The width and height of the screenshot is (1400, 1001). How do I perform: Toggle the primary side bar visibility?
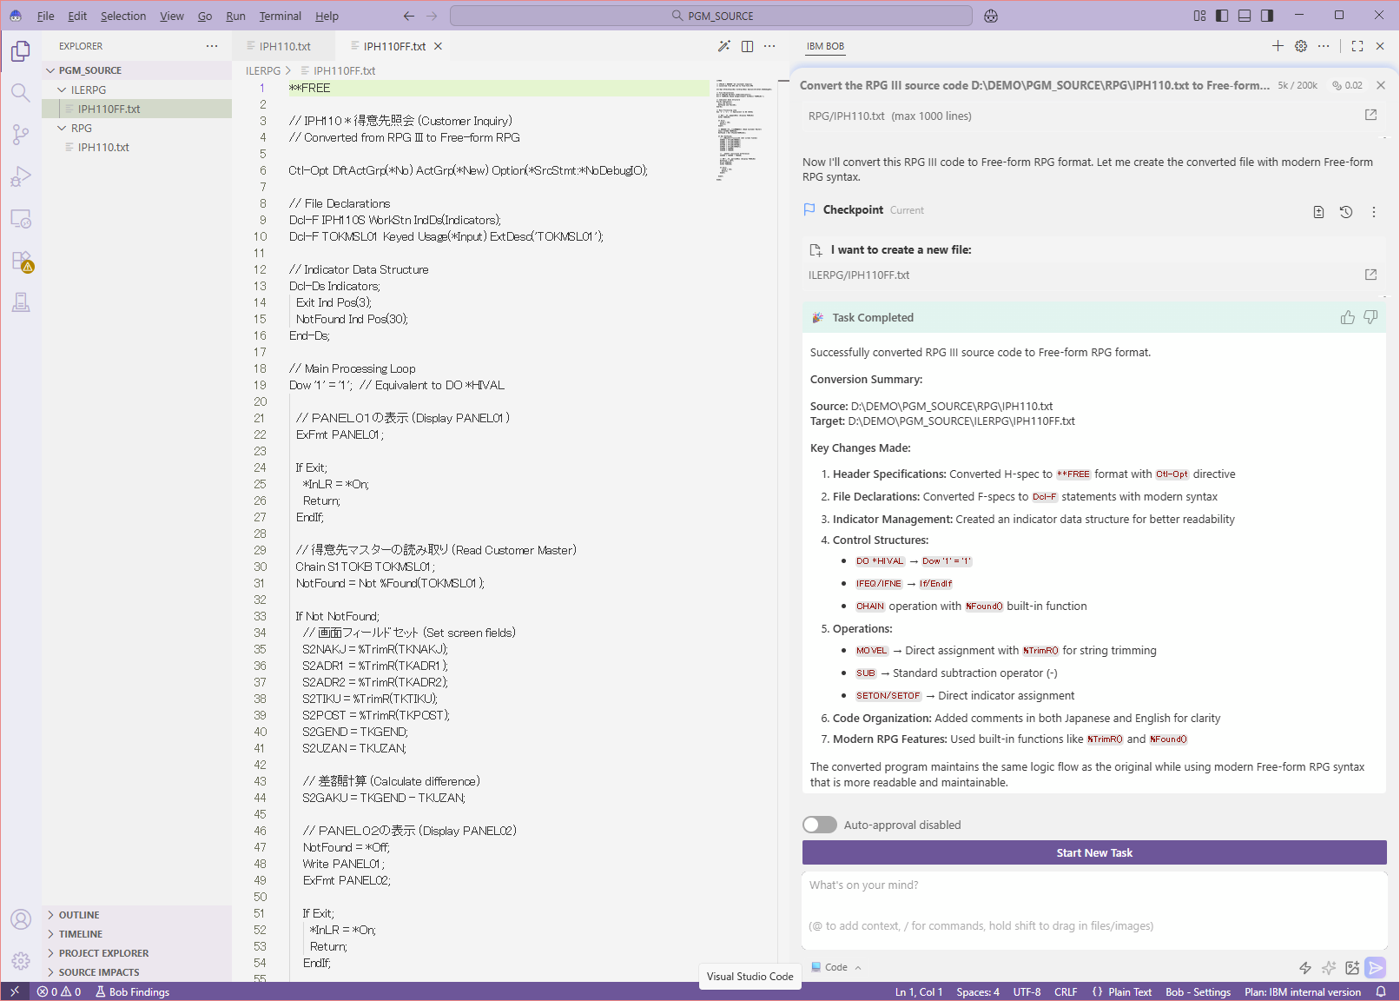click(x=1222, y=16)
